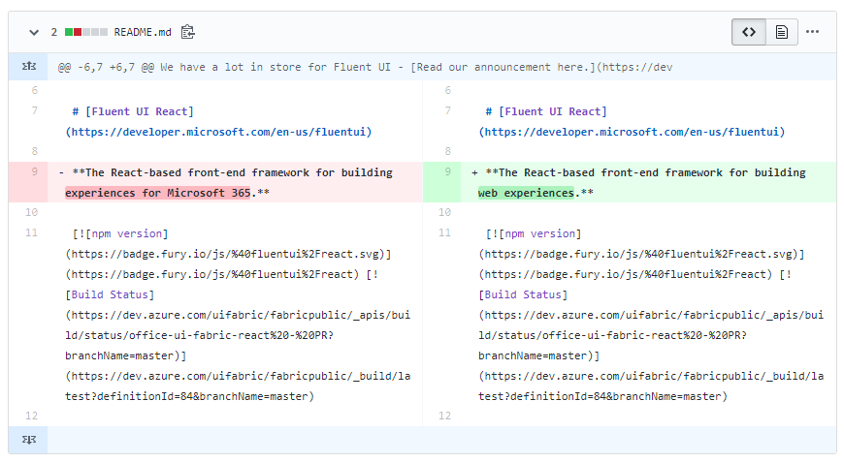The height and width of the screenshot is (463, 844).
Task: Click right 'test?definitionId=84&branchName=master)' line
Action: pos(602,396)
